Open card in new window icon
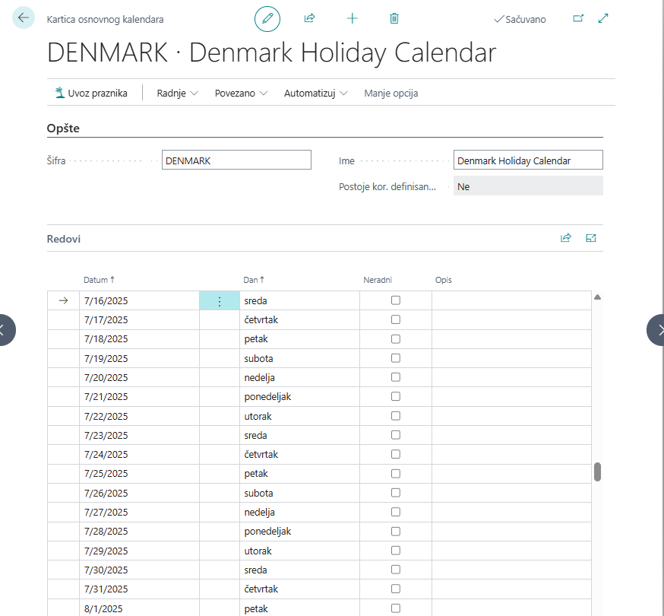This screenshot has width=664, height=616. point(578,18)
